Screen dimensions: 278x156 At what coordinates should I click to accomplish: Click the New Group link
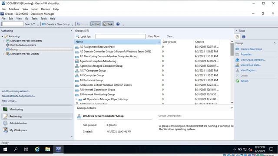click(x=9, y=101)
